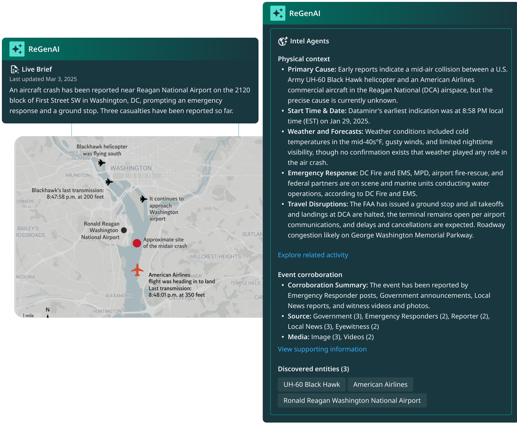The image size is (517, 424).
Task: Select Ronald Reagan Washington National Airport chip
Action: point(352,400)
